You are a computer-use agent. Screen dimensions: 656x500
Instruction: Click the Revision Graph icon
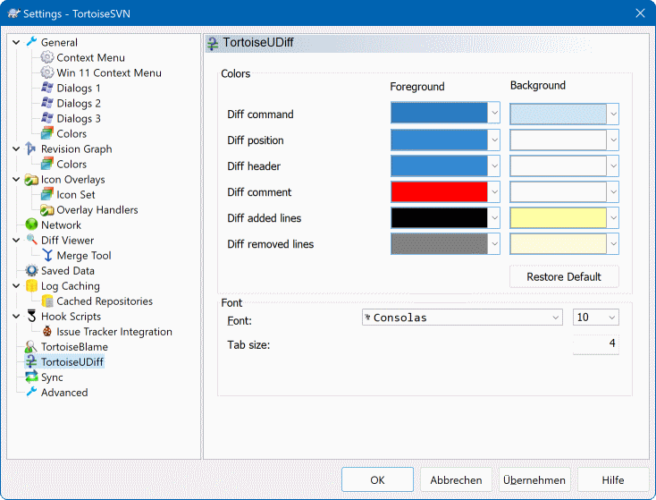[x=31, y=148]
